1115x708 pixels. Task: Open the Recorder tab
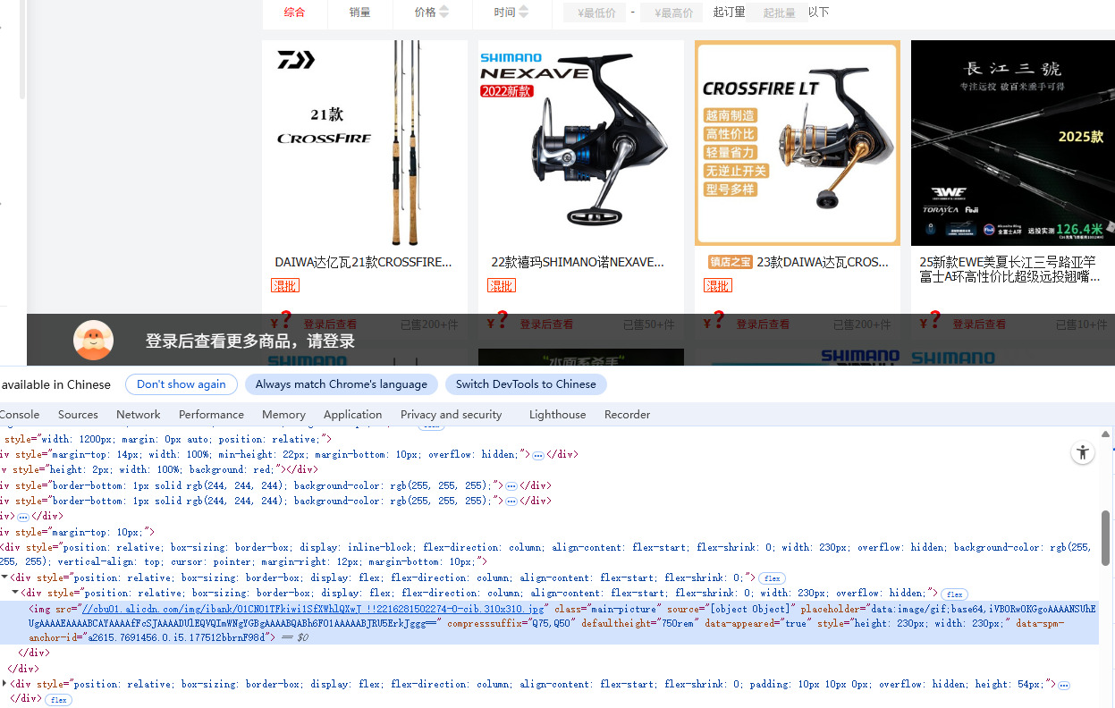[x=627, y=414]
